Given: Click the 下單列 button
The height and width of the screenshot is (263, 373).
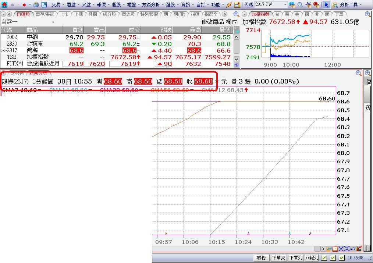Looking at the screenshot, I should point(296,257).
